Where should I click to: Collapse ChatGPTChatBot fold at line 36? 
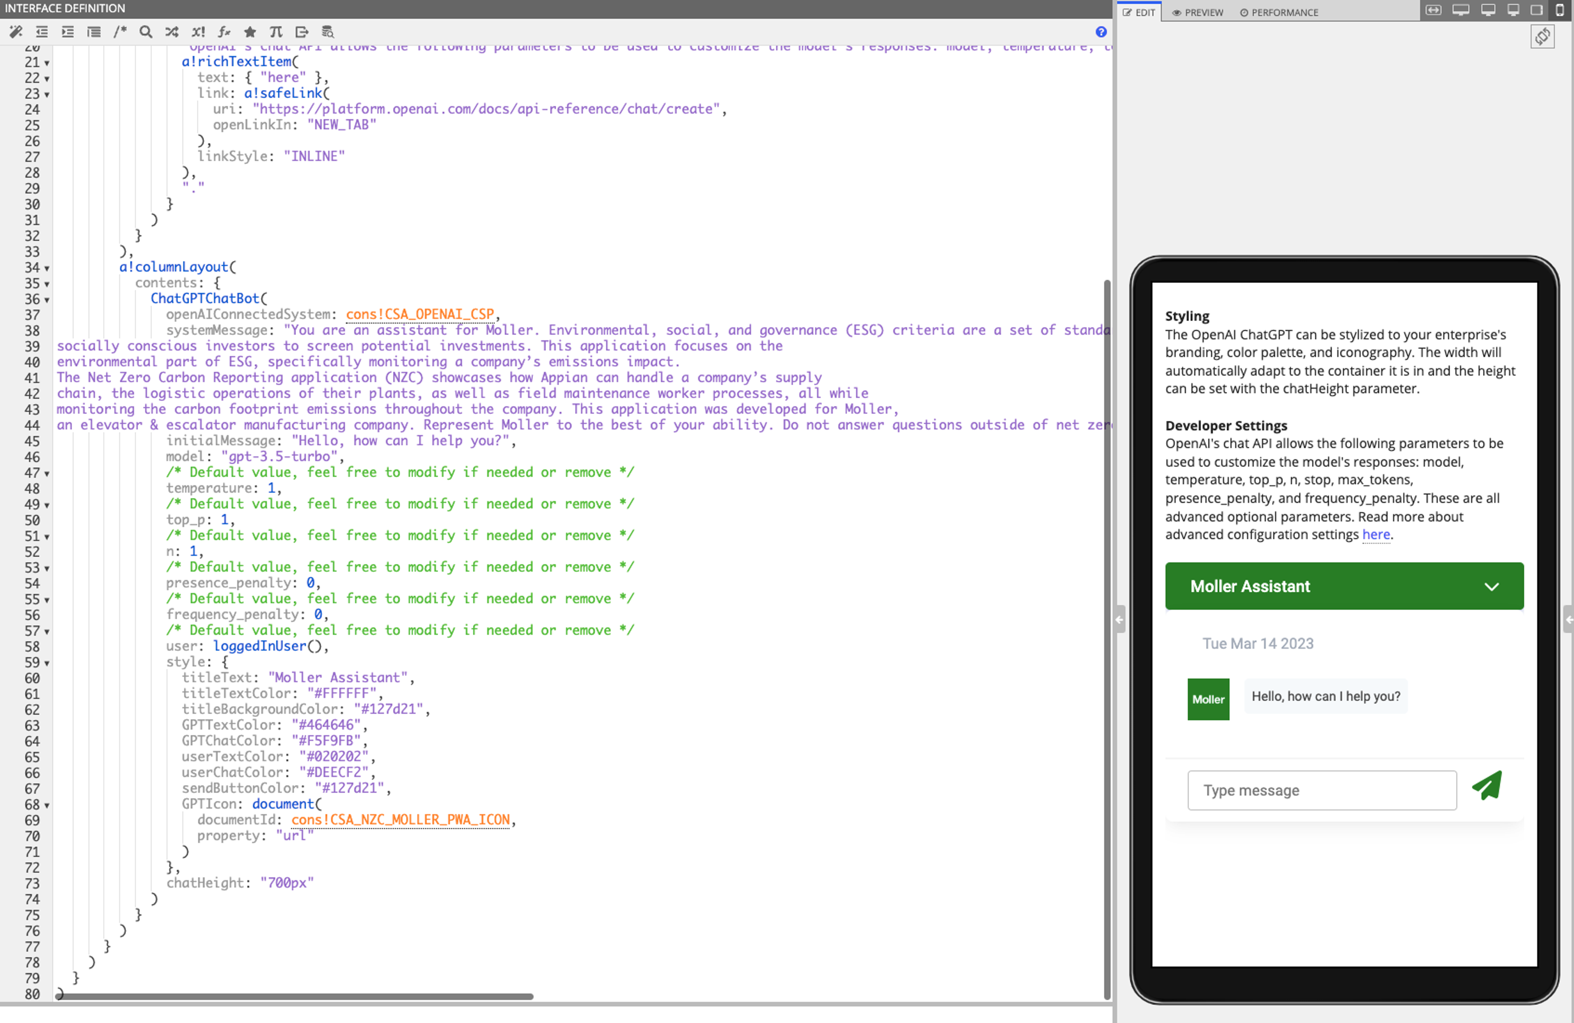[47, 300]
